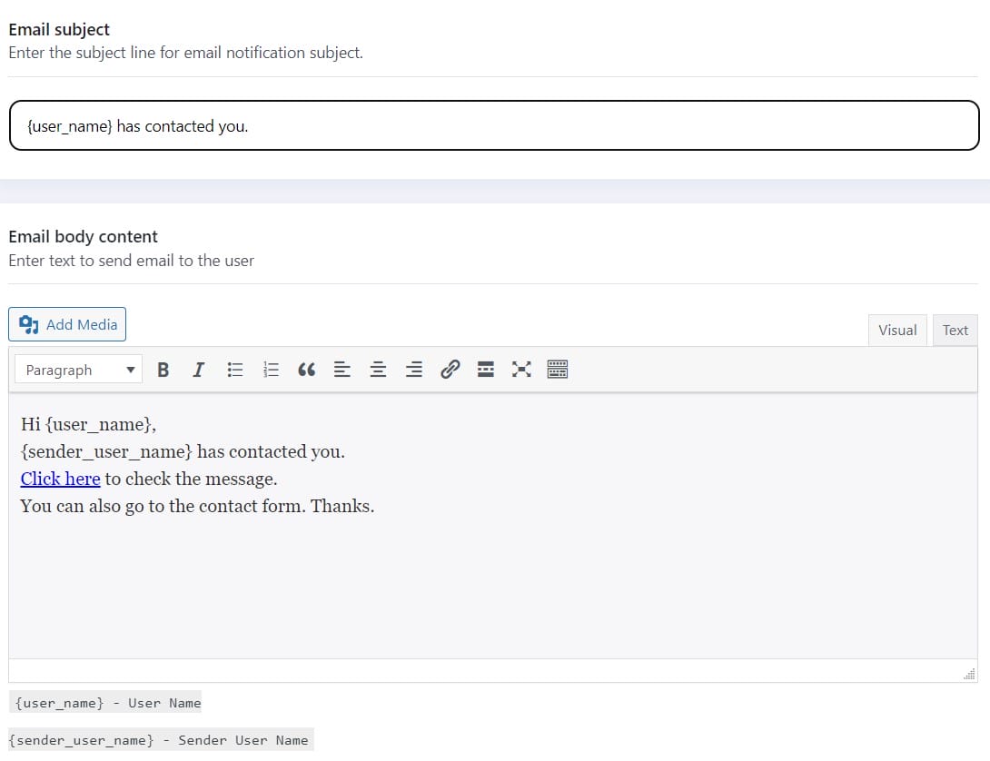Click the editor resize handle at bottom corner
Screen dimensions: 990x761
point(969,673)
